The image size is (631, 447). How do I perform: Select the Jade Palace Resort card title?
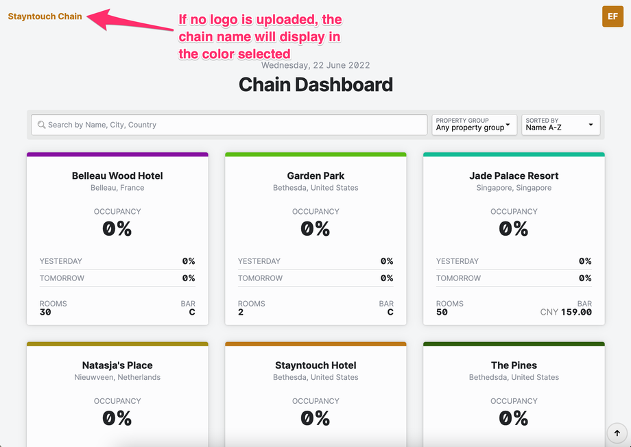[514, 176]
